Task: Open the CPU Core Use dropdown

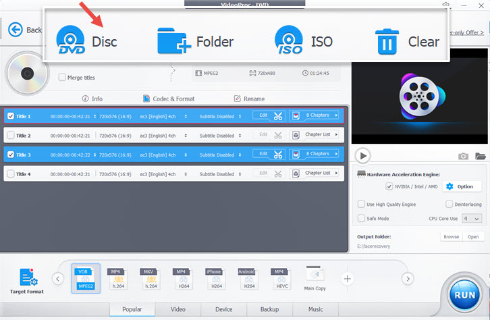Action: pos(472,219)
